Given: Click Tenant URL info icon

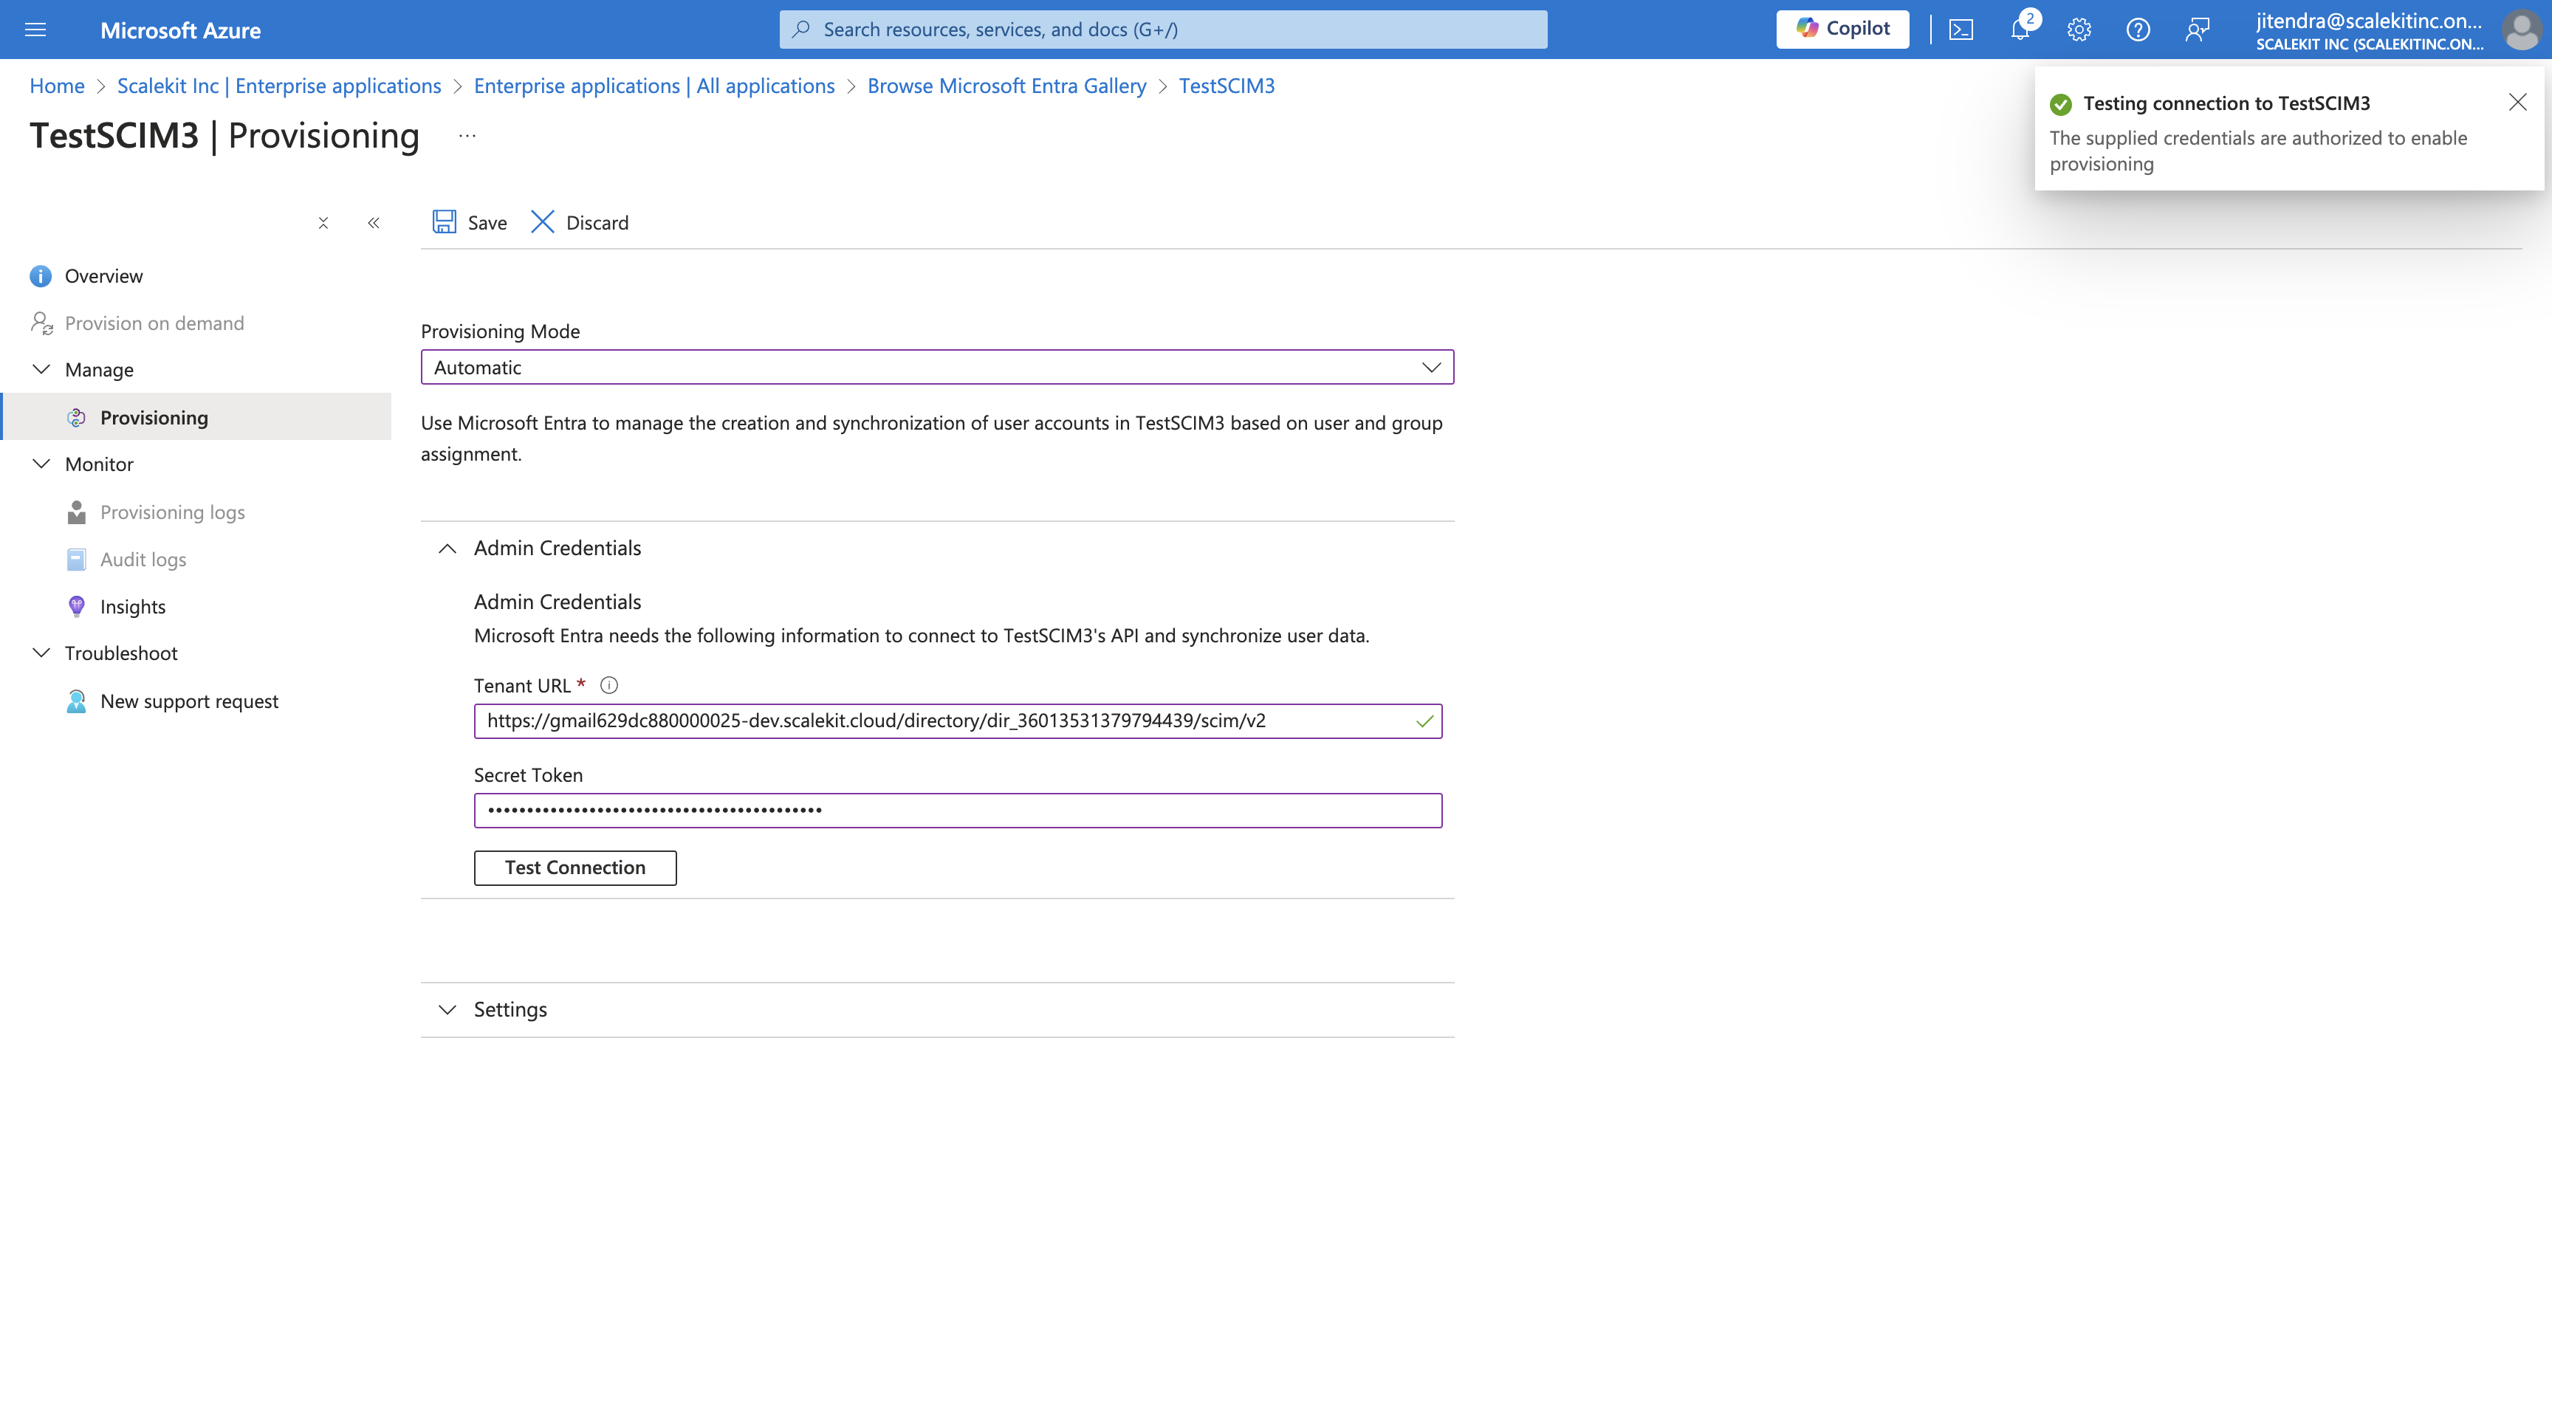Looking at the screenshot, I should coord(609,685).
